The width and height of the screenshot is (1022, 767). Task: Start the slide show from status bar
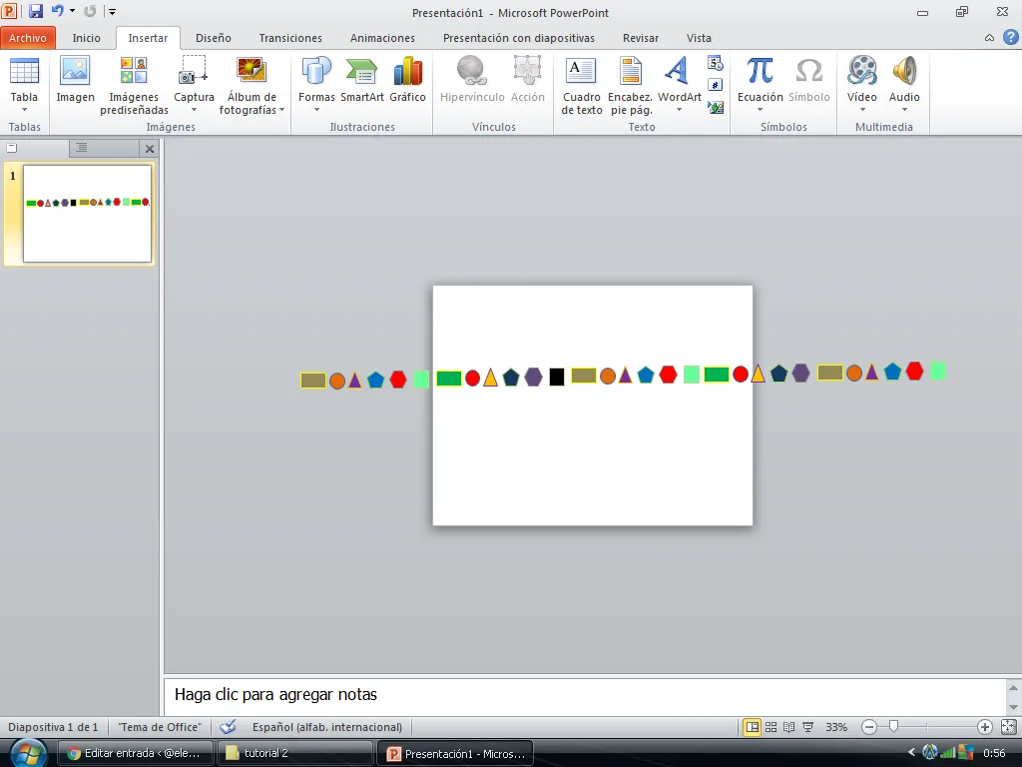point(807,727)
